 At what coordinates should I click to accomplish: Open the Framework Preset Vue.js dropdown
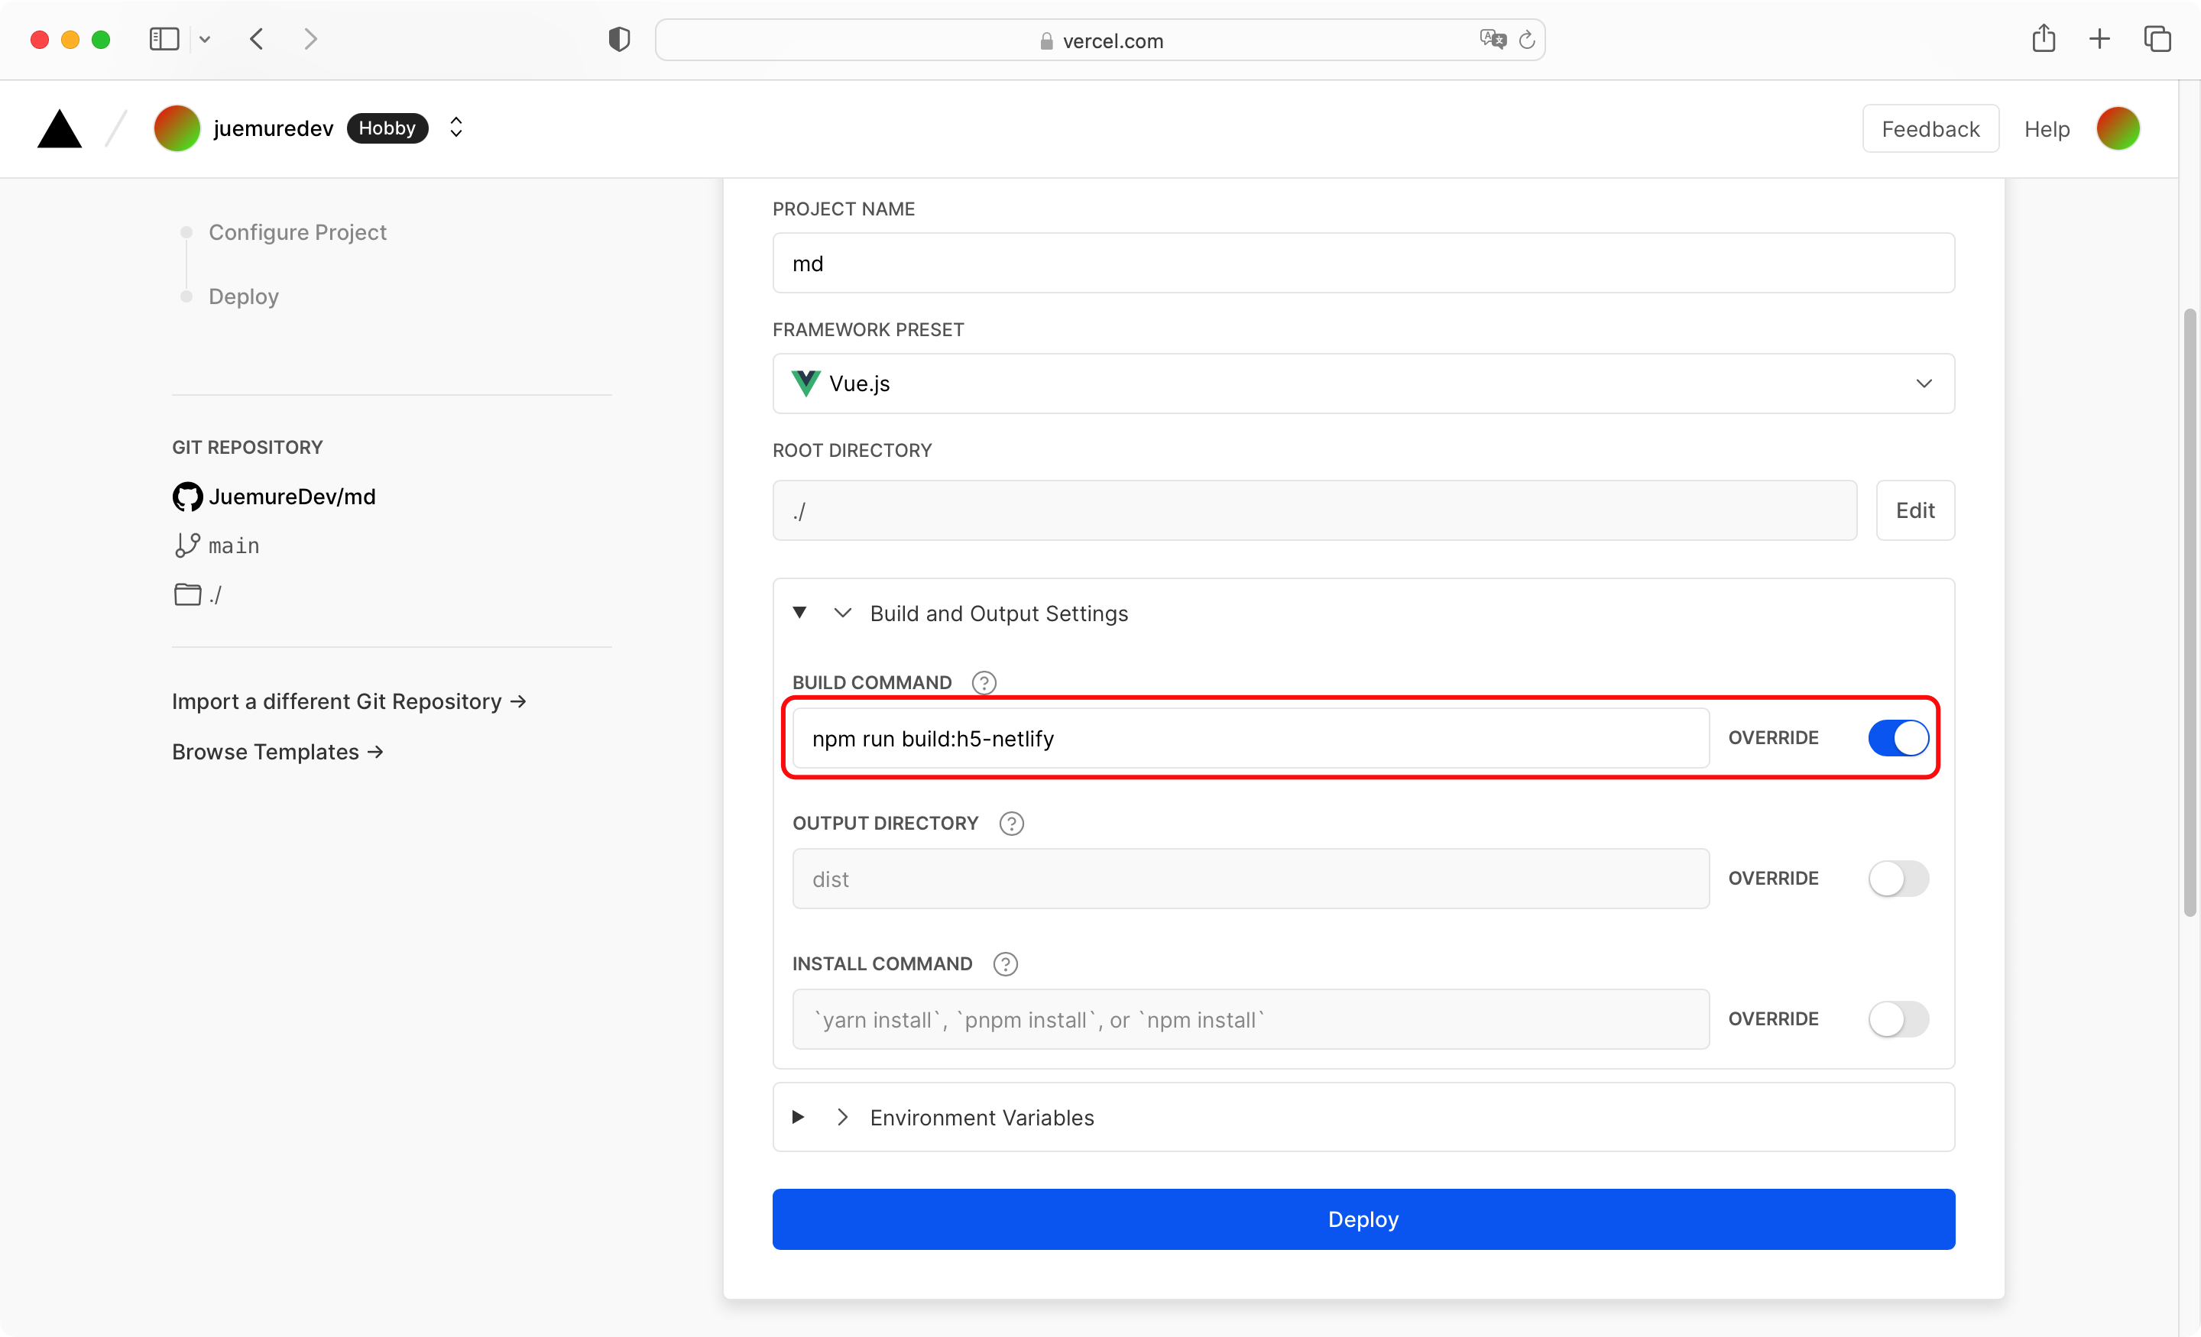1363,384
